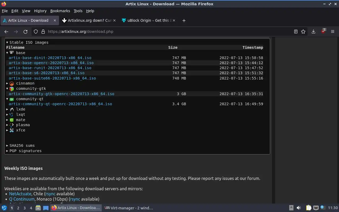This screenshot has height=212, width=339.
Task: Open network status tray icon
Action: (x=316, y=208)
